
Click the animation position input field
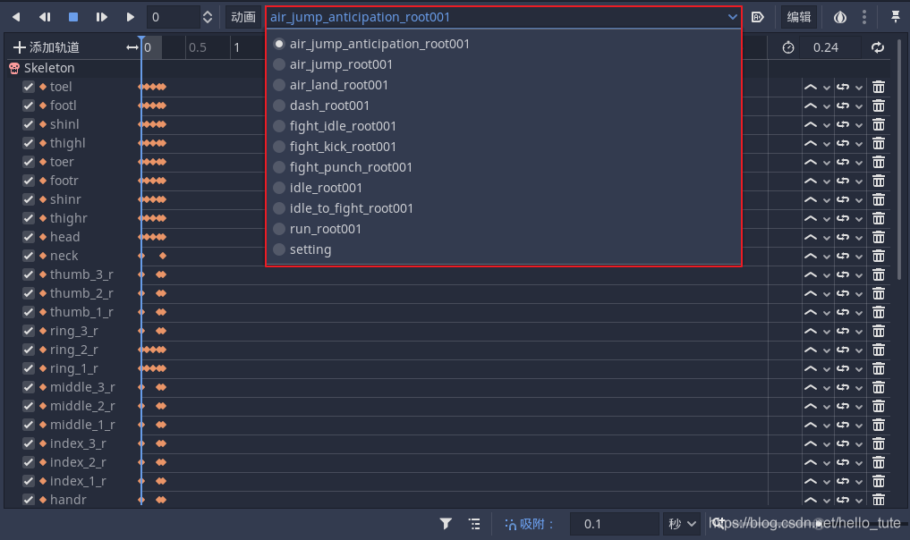pos(173,17)
